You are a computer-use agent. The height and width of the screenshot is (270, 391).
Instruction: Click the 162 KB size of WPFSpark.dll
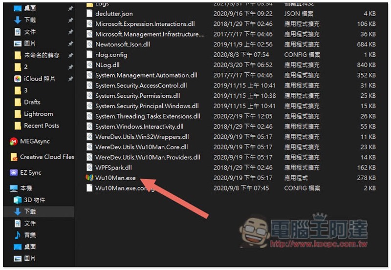(x=366, y=167)
